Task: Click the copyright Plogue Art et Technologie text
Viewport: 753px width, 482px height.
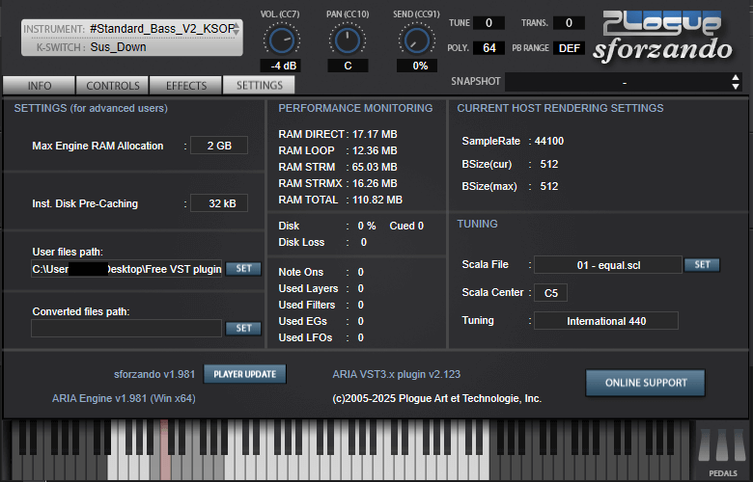Action: (x=437, y=398)
